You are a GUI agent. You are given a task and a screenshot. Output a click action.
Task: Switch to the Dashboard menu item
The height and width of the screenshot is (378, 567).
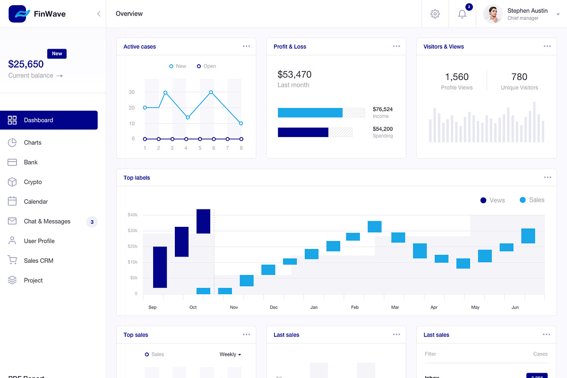coord(38,120)
